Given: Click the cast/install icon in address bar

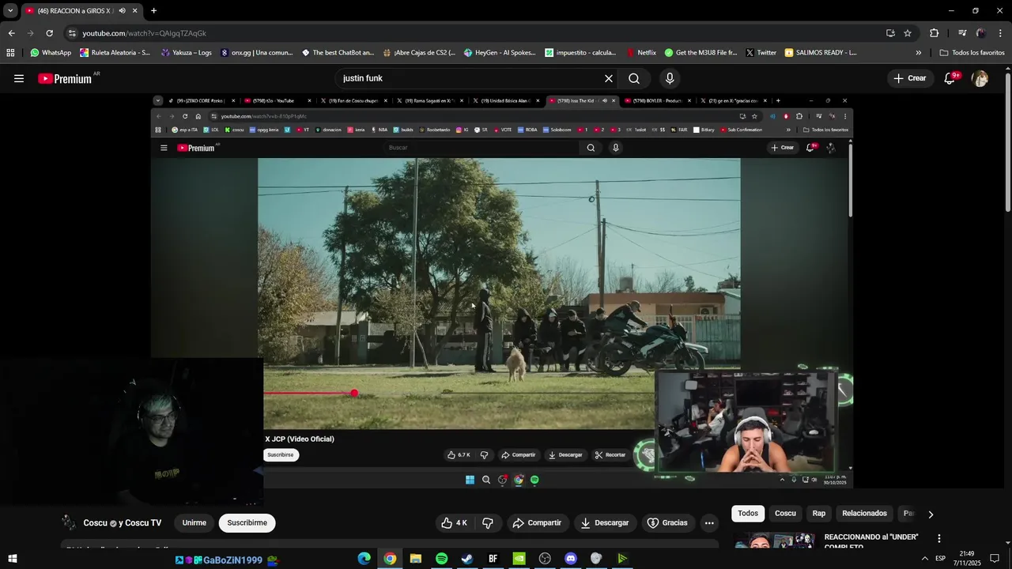Looking at the screenshot, I should tap(890, 33).
